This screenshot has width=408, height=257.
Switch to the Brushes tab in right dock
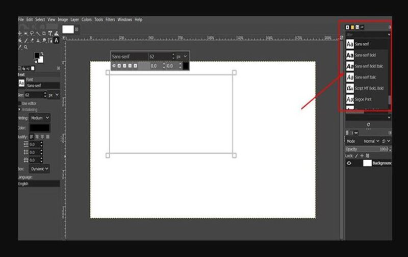pos(347,27)
